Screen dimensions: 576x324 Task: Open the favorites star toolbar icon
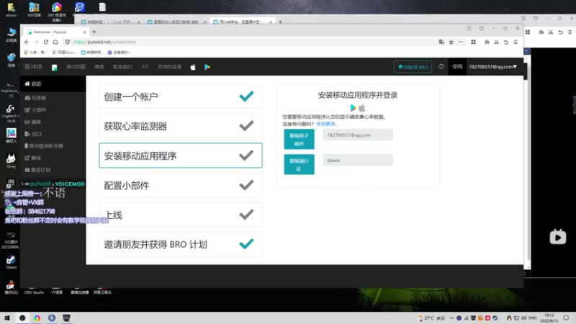(487, 42)
